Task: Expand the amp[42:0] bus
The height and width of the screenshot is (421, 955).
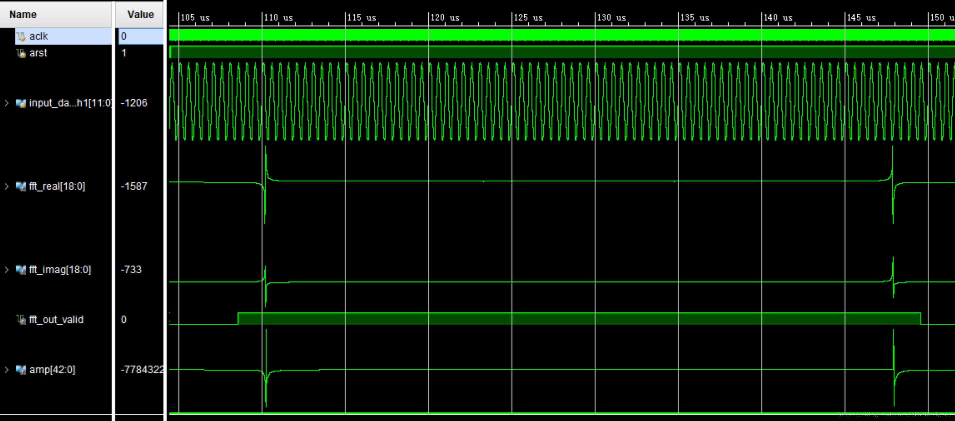Action: pos(7,369)
